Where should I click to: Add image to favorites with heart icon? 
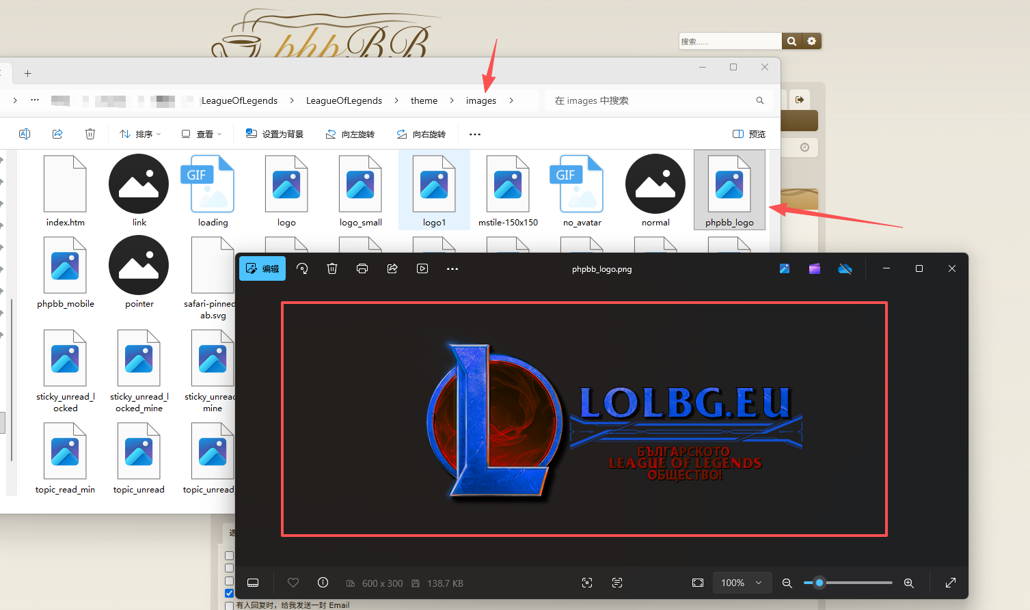pyautogui.click(x=293, y=583)
